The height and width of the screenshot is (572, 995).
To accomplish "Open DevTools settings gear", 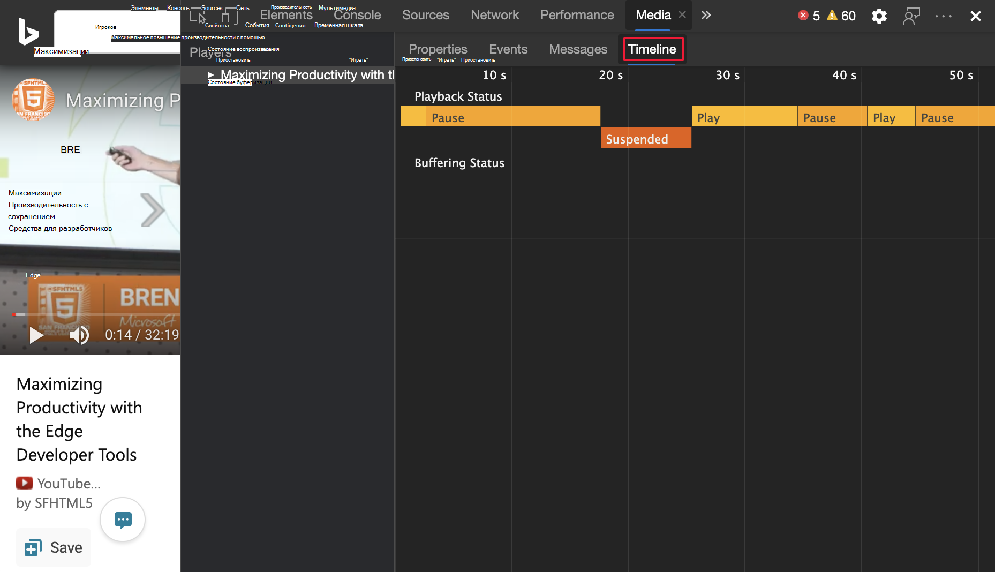I will (879, 16).
